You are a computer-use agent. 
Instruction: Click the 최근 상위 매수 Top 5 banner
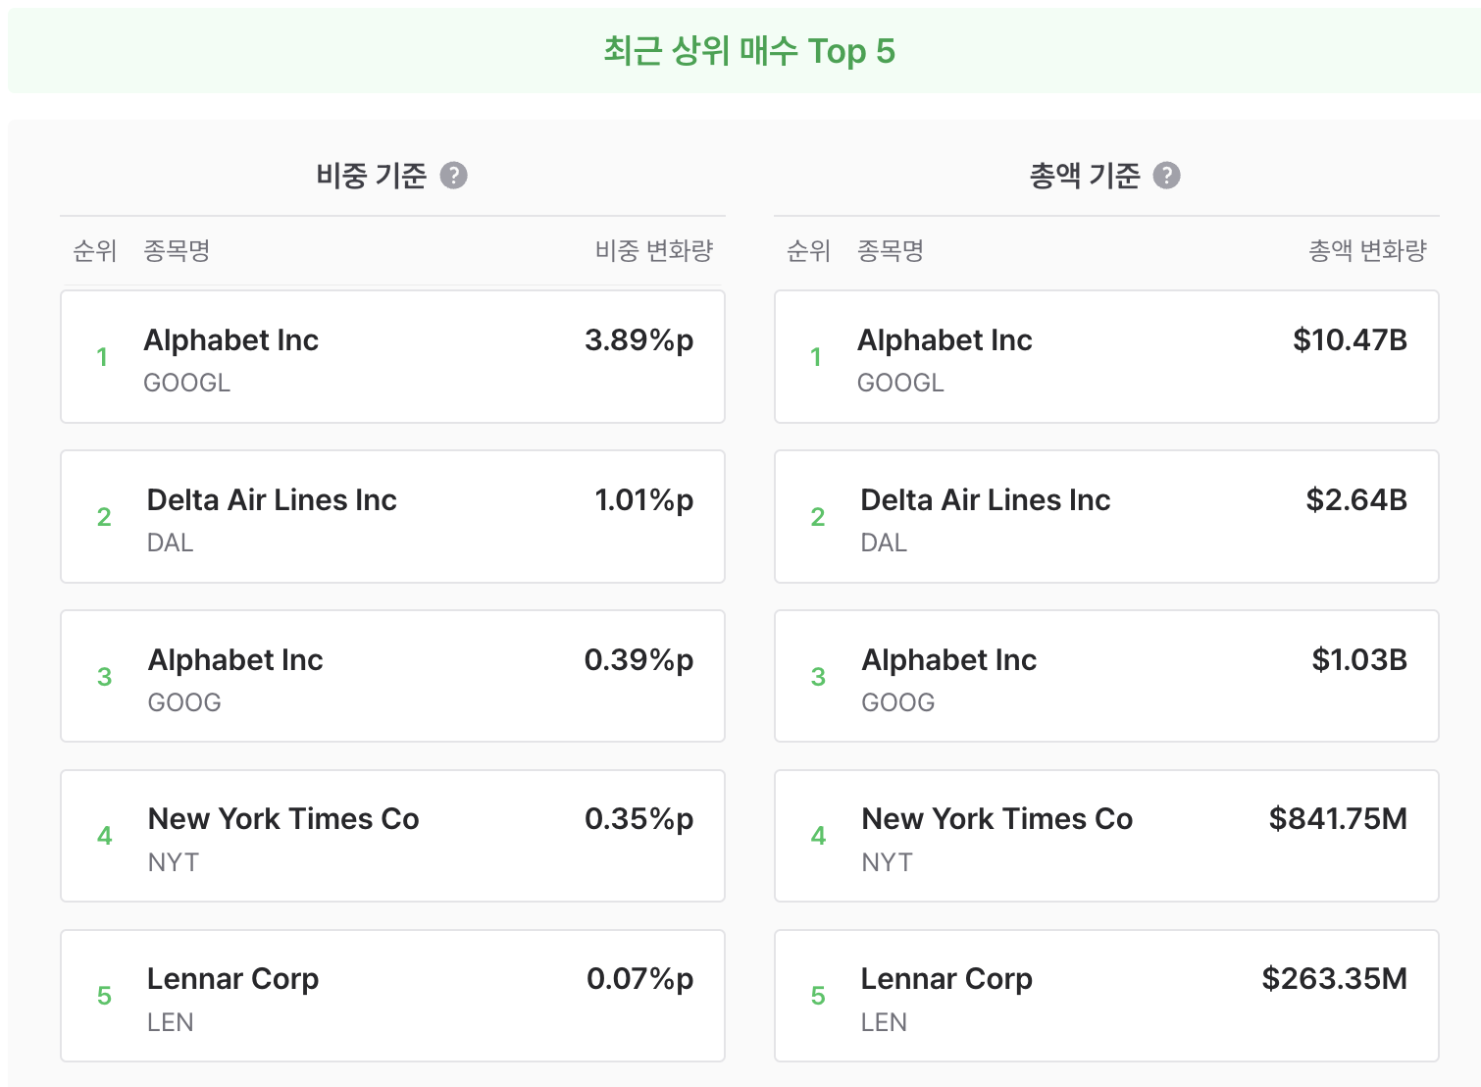(x=744, y=51)
